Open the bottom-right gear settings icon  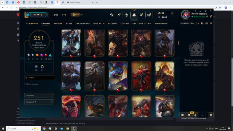coord(211,115)
